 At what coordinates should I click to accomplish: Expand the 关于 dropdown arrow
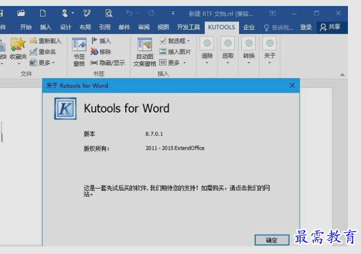click(270, 63)
